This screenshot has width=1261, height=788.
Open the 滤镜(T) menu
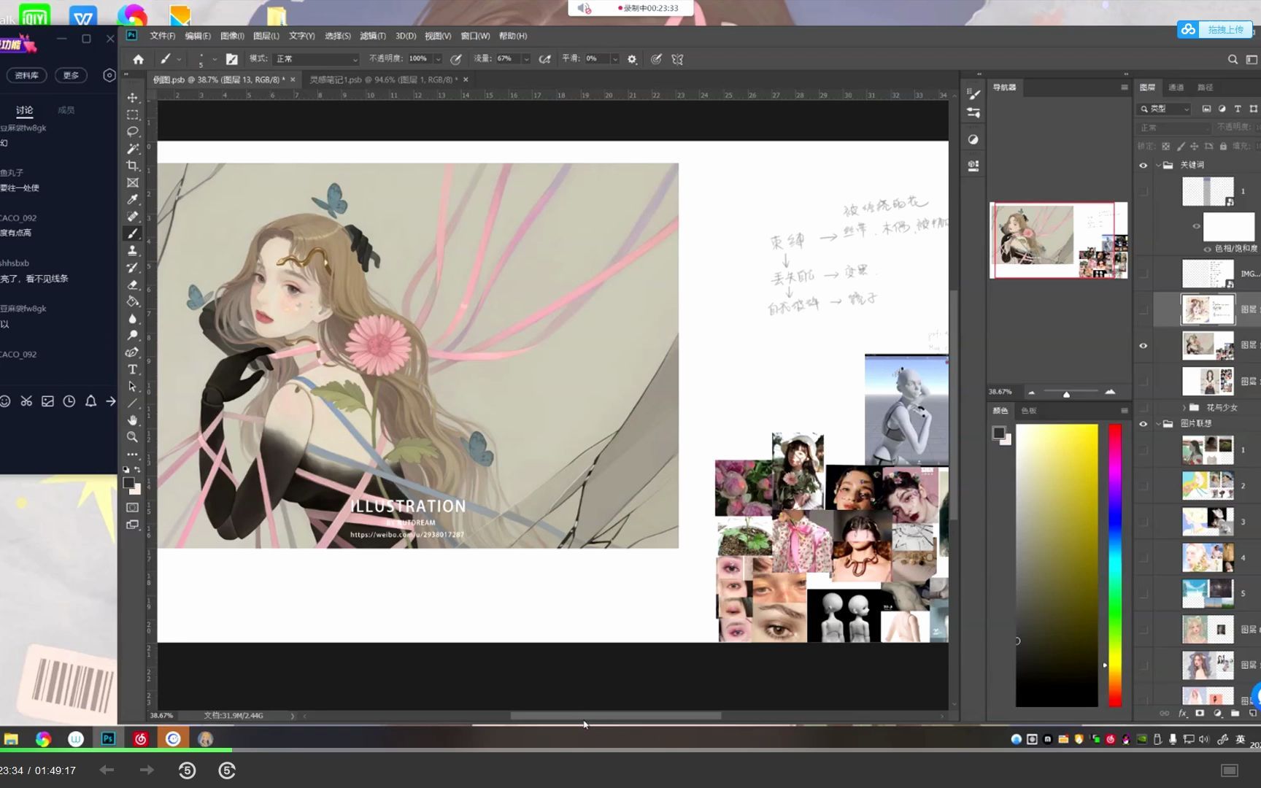(372, 36)
